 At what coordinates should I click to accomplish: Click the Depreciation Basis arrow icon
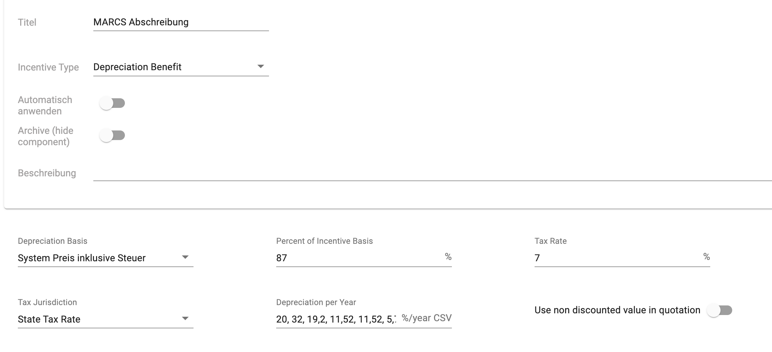tap(185, 257)
